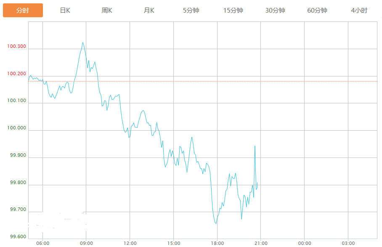Screen dimensions: 382x247
Task: Open the 周K weekly chart tab
Action: click(x=107, y=11)
